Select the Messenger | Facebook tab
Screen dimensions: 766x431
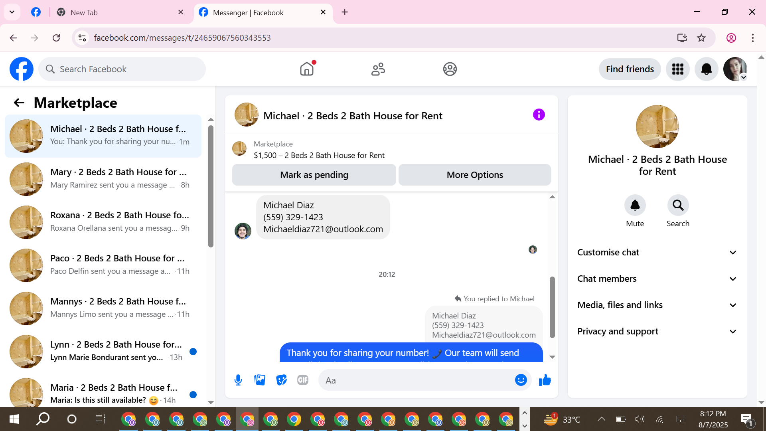(x=263, y=12)
